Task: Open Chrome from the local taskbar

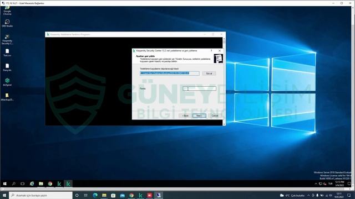Action: (131, 195)
